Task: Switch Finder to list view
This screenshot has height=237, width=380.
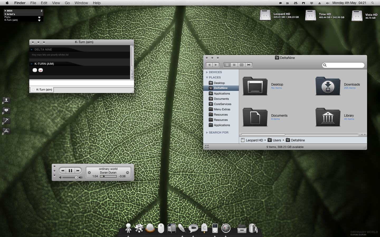Action: 234,65
